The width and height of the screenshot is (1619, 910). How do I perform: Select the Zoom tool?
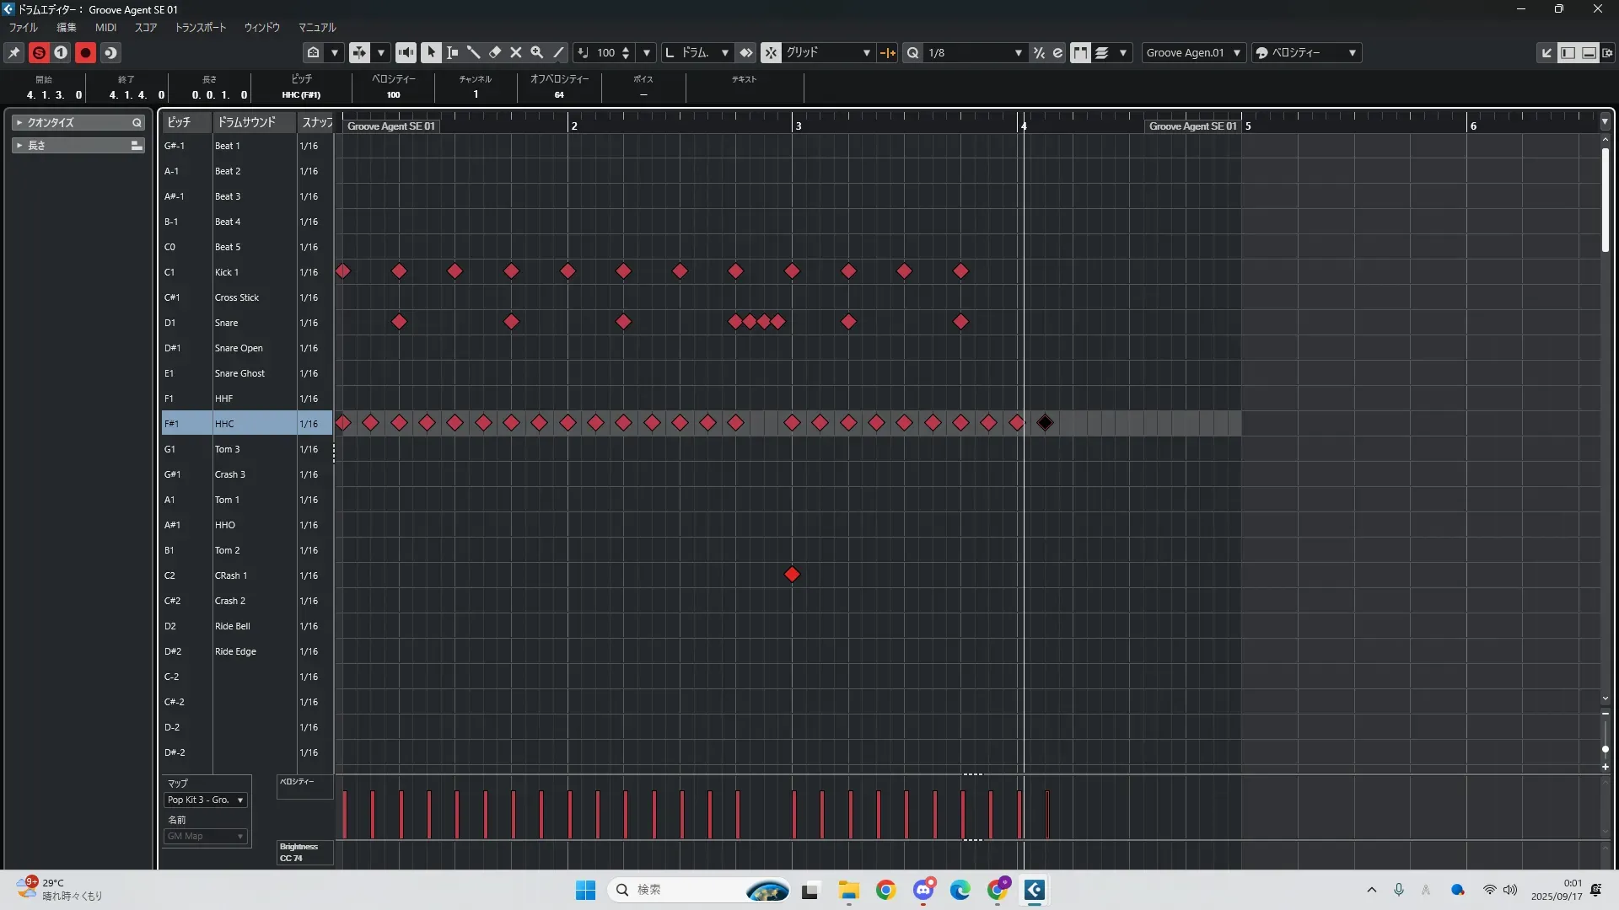537,52
